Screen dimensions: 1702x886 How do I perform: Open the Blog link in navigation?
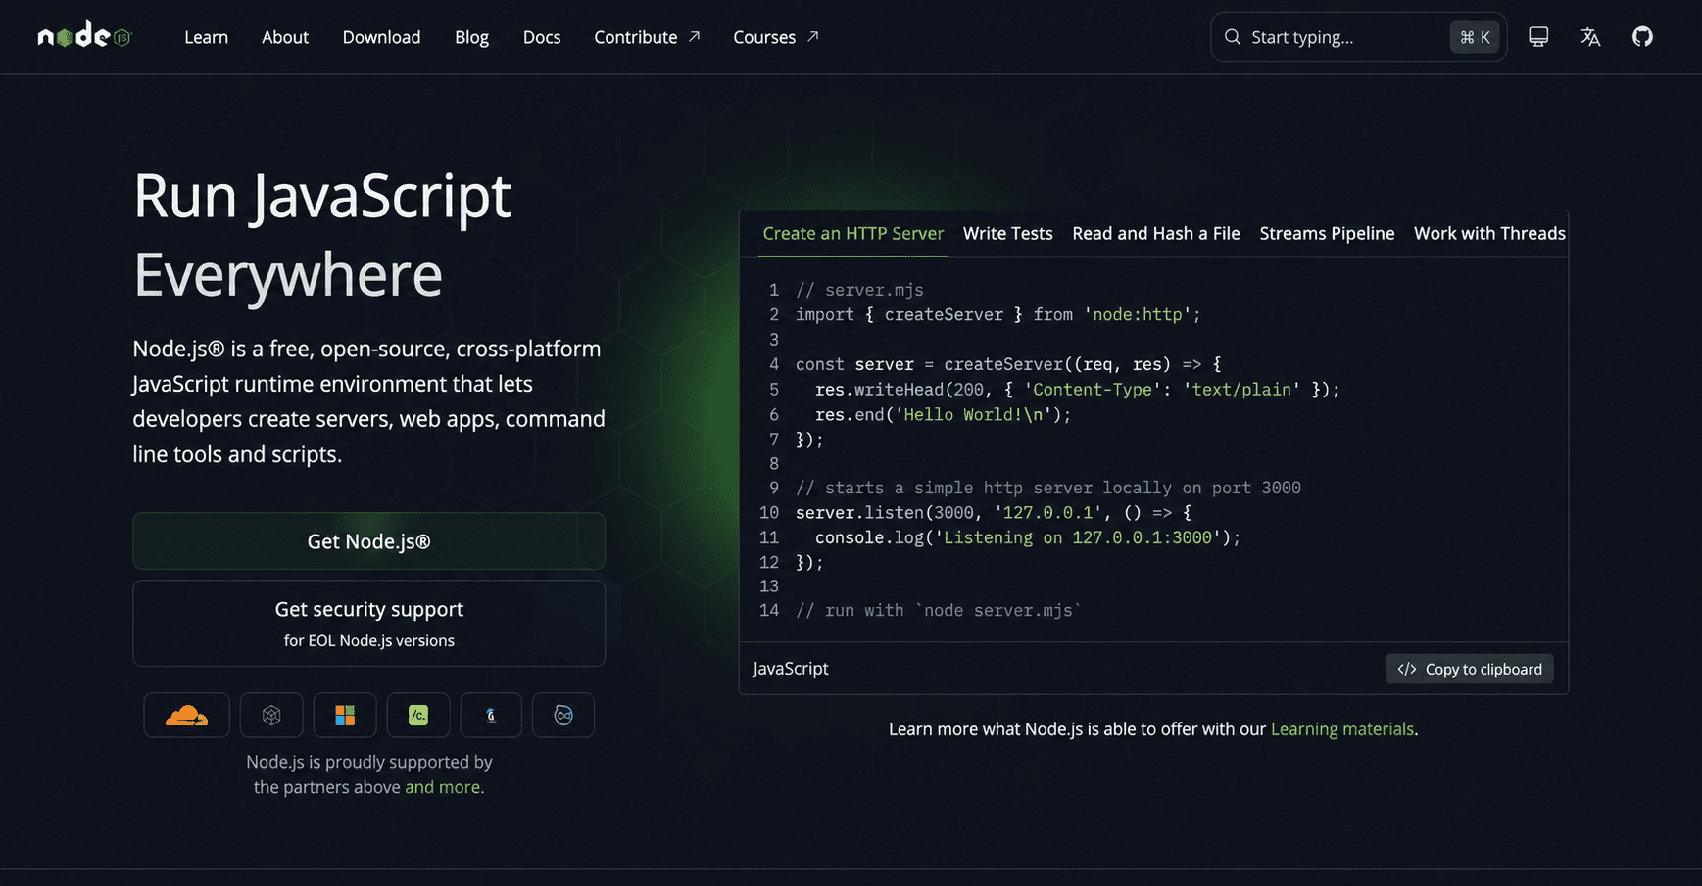471,37
